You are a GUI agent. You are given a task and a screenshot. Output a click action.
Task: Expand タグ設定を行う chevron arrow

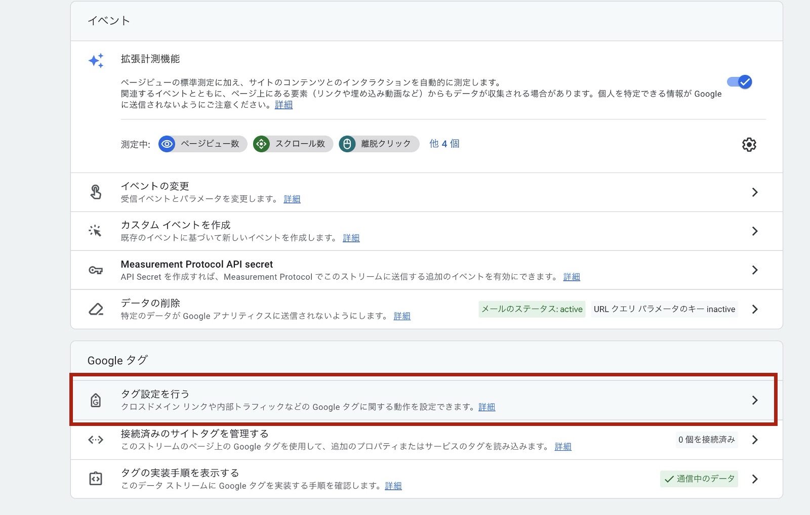[755, 400]
